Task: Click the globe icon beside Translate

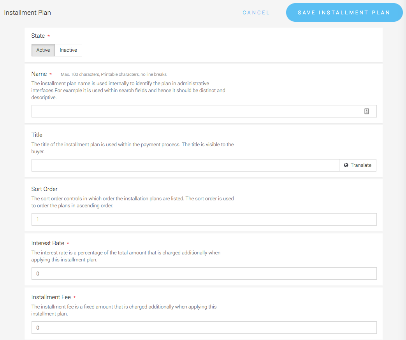Action: [x=346, y=165]
